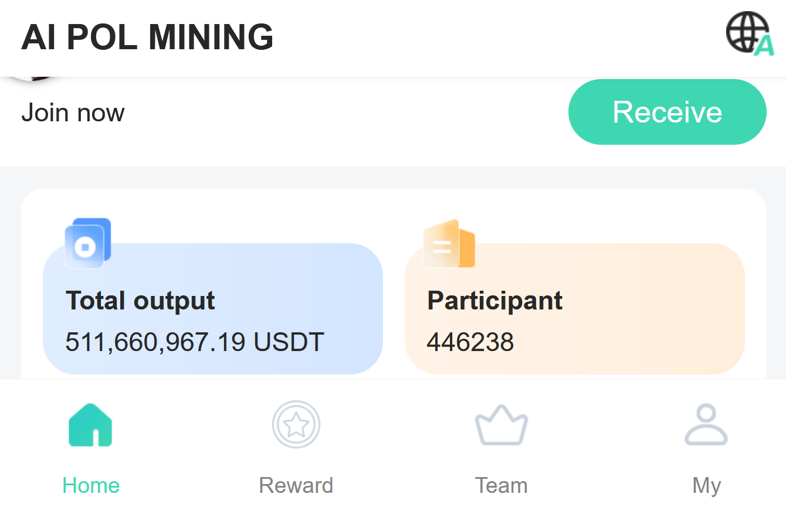
Task: Select the Total output heading
Action: point(140,301)
